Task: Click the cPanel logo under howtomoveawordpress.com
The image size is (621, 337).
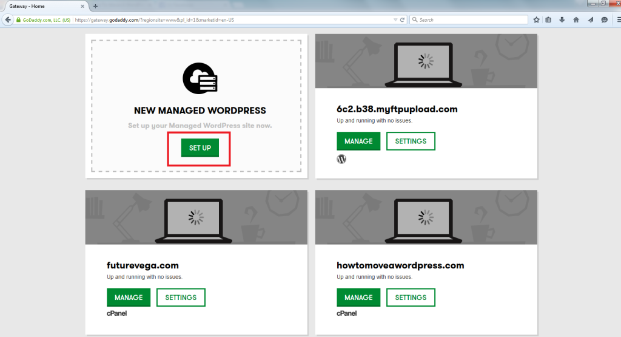Action: (x=346, y=313)
